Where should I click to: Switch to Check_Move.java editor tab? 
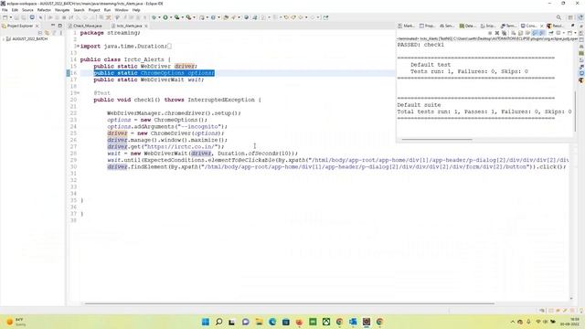(x=88, y=26)
